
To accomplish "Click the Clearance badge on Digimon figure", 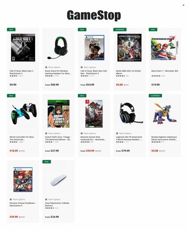I will point(155,96).
